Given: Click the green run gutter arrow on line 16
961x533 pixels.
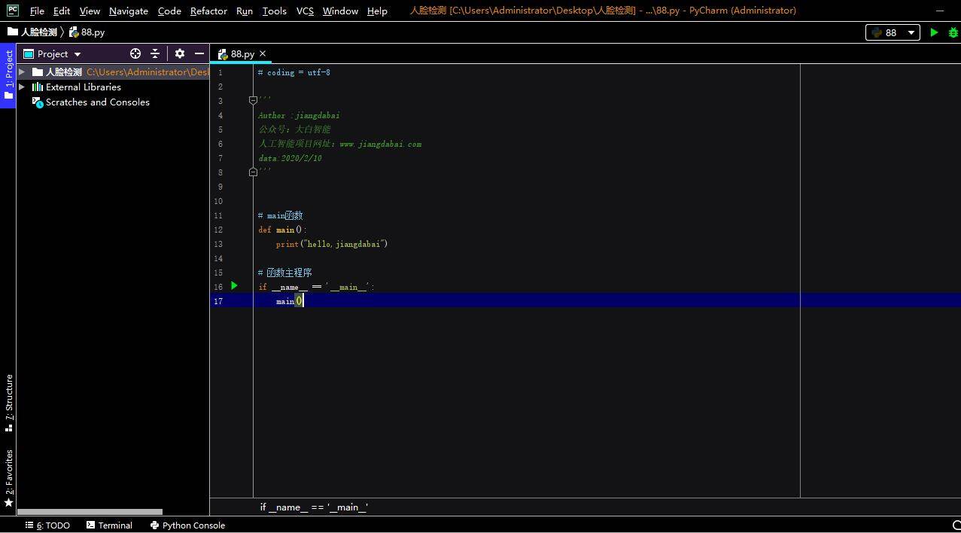Looking at the screenshot, I should point(234,286).
